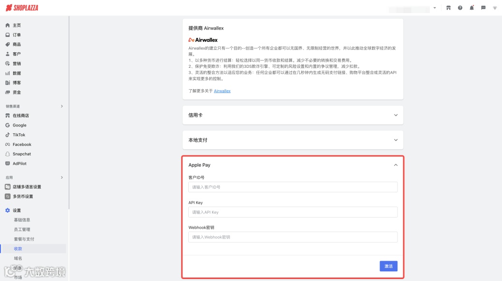Screen dimensions: 502x281
Task: Select the Facebook channel icon
Action: pyautogui.click(x=8, y=144)
